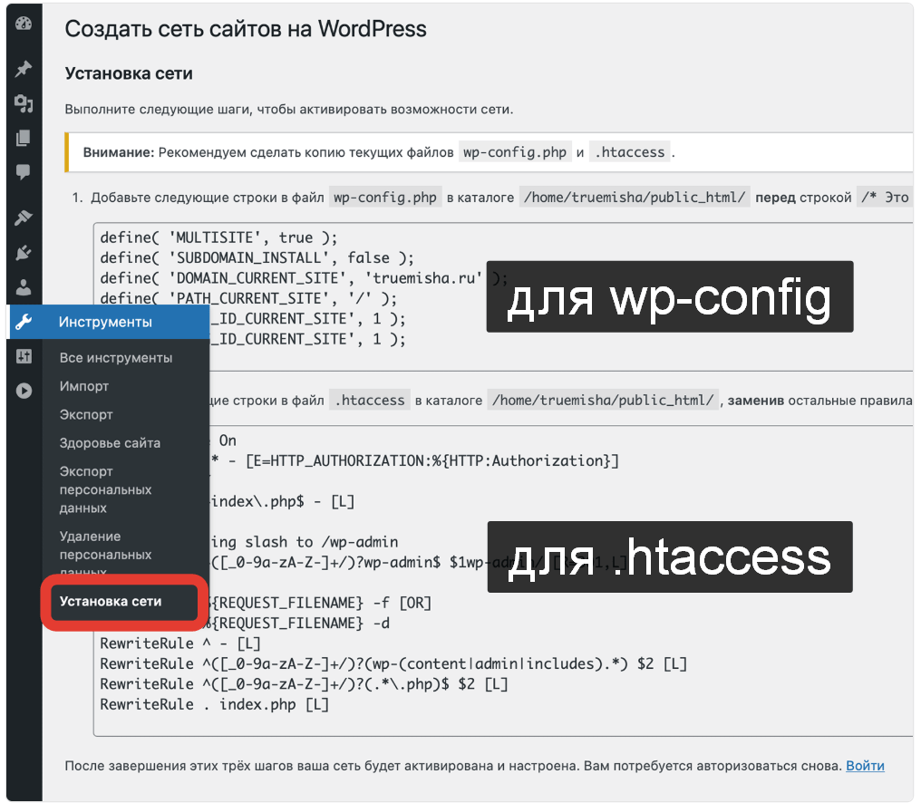The image size is (921, 803).
Task: Click the collapse menu play-circle icon
Action: click(x=24, y=391)
